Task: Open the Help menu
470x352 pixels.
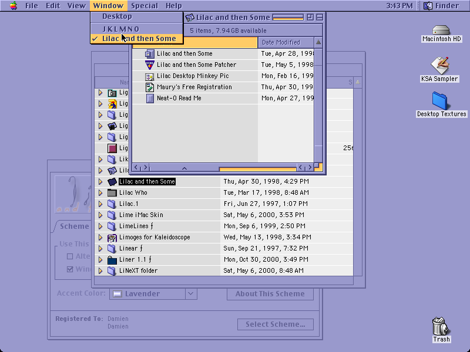Action: (174, 6)
